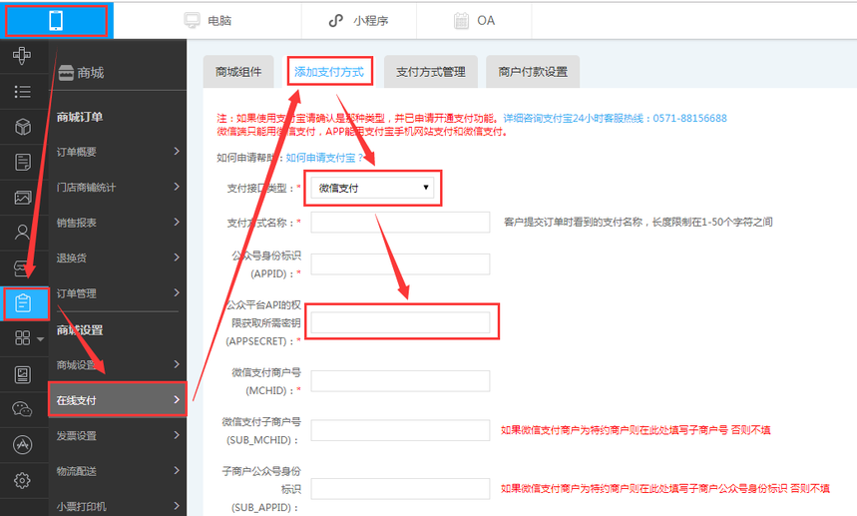Image resolution: width=857 pixels, height=516 pixels.
Task: Expand the 订单概要 menu item
Action: click(x=118, y=152)
